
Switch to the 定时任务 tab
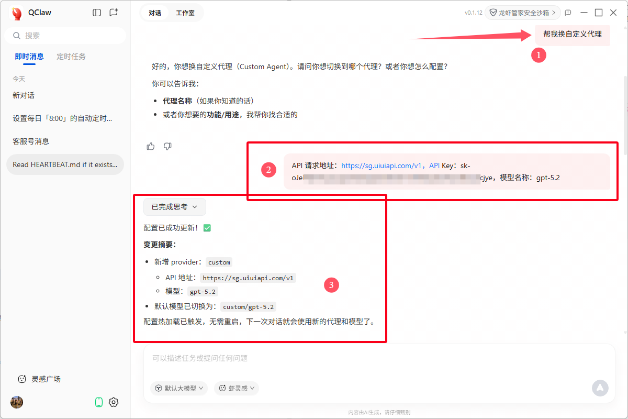pyautogui.click(x=71, y=57)
